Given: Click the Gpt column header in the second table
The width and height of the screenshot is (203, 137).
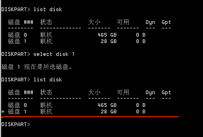Looking at the screenshot, I should (x=166, y=93).
